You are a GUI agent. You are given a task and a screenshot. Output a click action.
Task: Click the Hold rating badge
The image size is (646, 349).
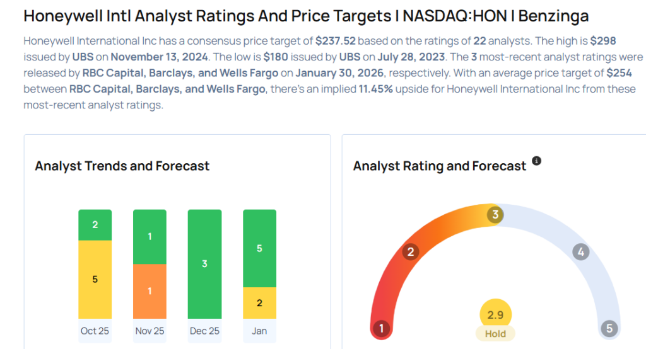[x=495, y=334]
